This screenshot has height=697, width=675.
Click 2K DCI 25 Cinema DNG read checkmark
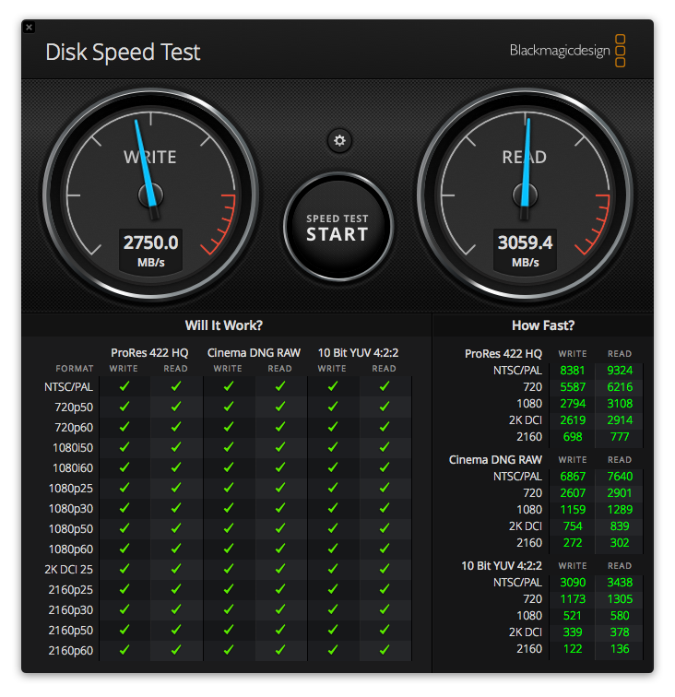[x=280, y=569]
